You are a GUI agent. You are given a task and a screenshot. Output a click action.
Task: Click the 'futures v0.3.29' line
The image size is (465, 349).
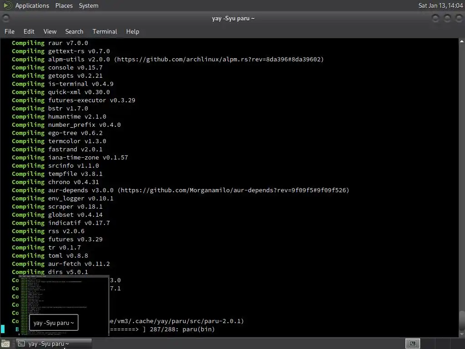tap(57, 239)
